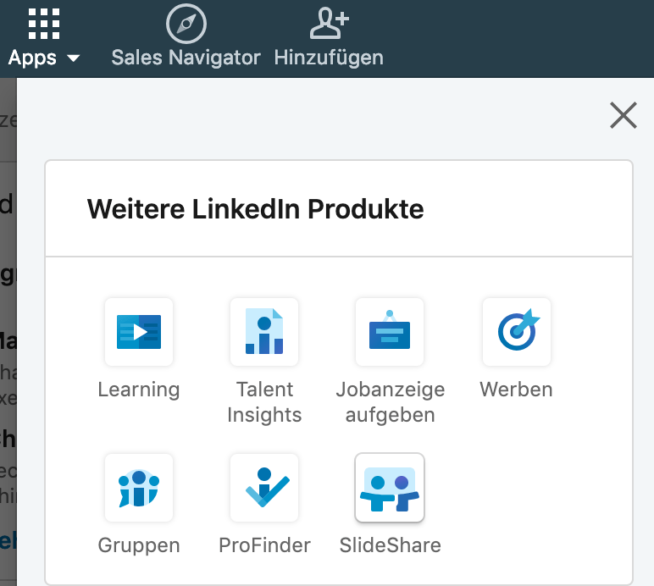The image size is (654, 586).
Task: Expand the Apps dropdown arrow
Action: [74, 58]
